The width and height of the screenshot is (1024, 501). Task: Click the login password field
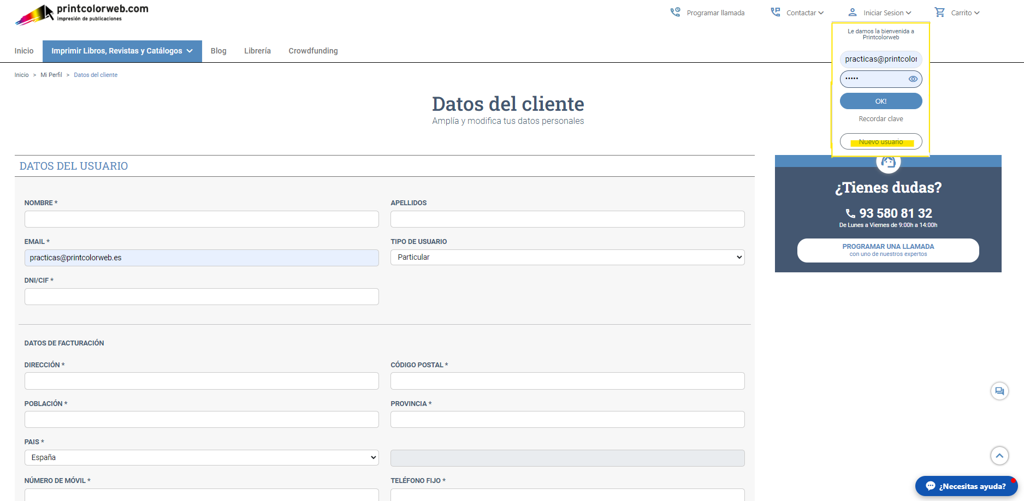click(881, 79)
